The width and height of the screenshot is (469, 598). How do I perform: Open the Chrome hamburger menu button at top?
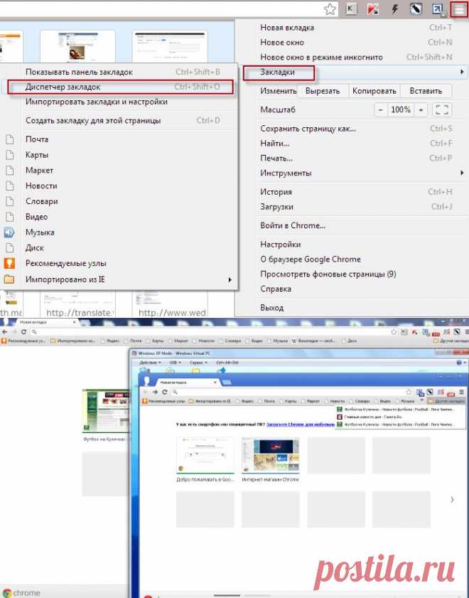coord(458,9)
